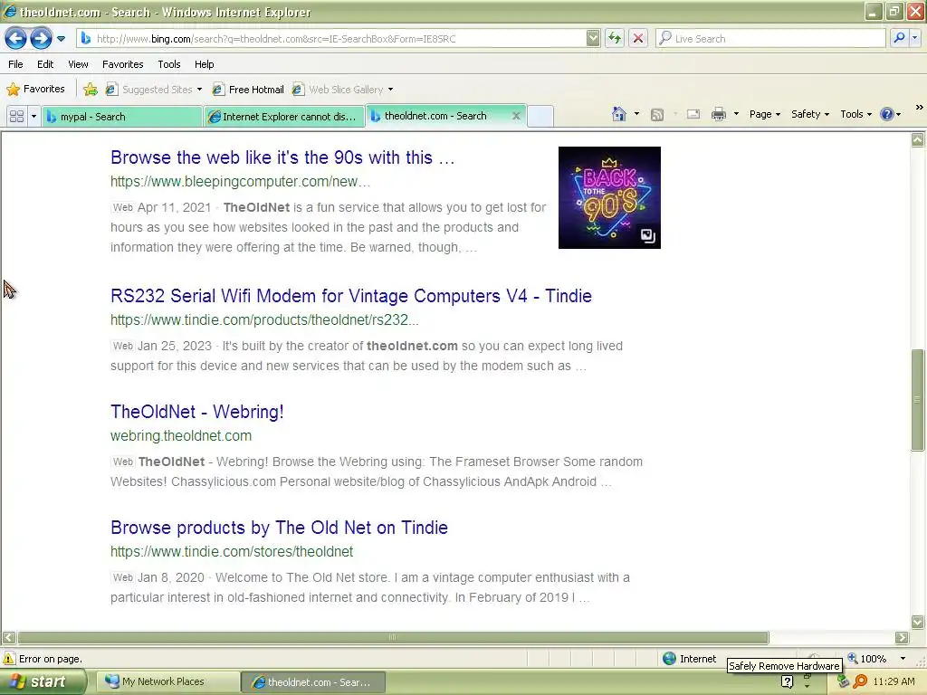This screenshot has height=695, width=927.
Task: Open the Back to the 90's thumbnail
Action: click(x=609, y=197)
